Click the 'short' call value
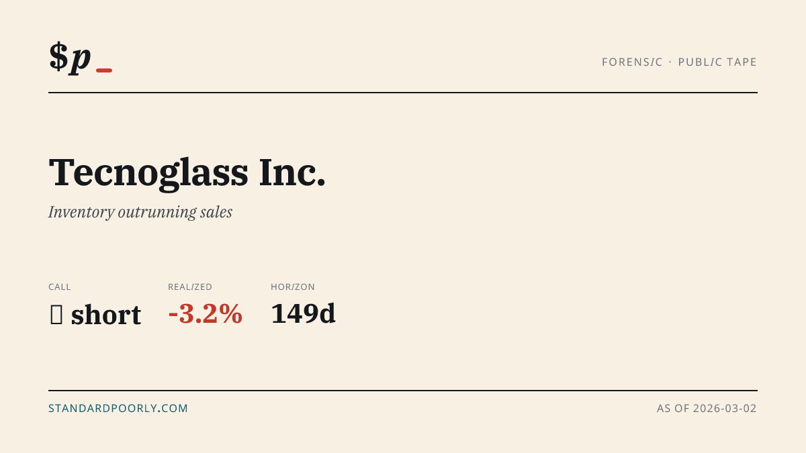Image resolution: width=806 pixels, height=453 pixels. [x=106, y=315]
